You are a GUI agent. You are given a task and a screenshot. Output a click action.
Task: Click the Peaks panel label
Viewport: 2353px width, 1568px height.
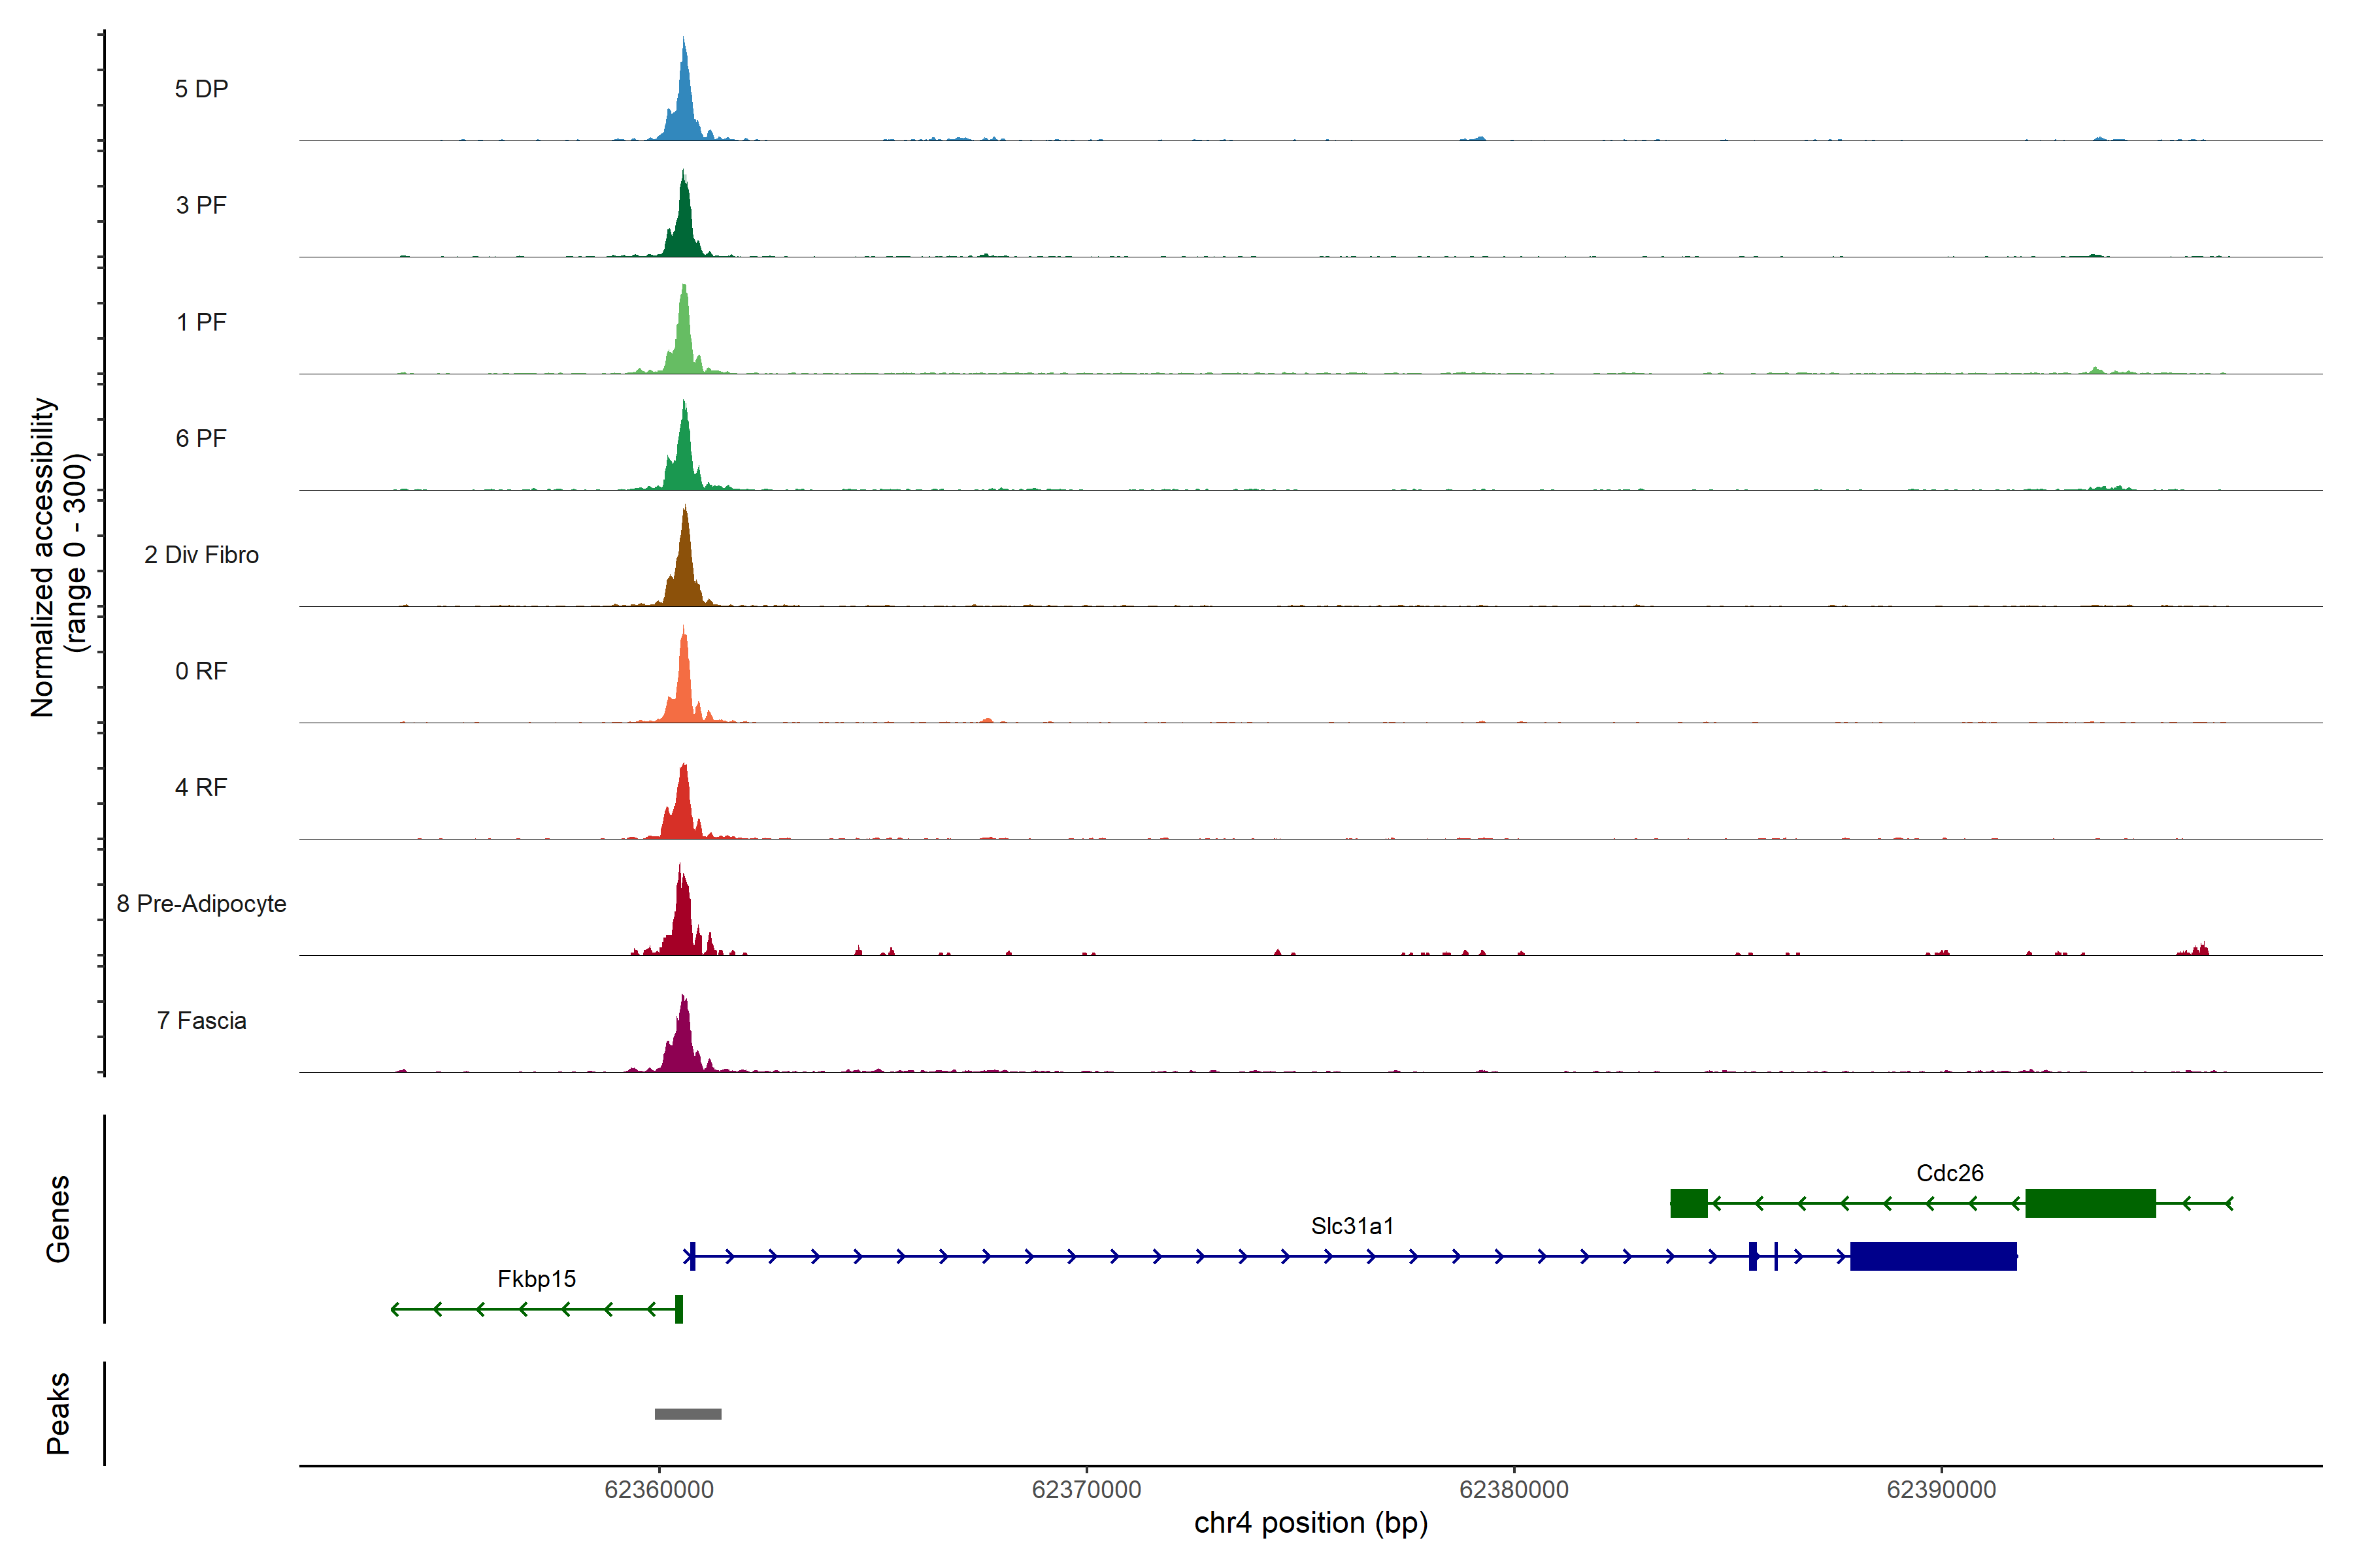click(x=58, y=1413)
